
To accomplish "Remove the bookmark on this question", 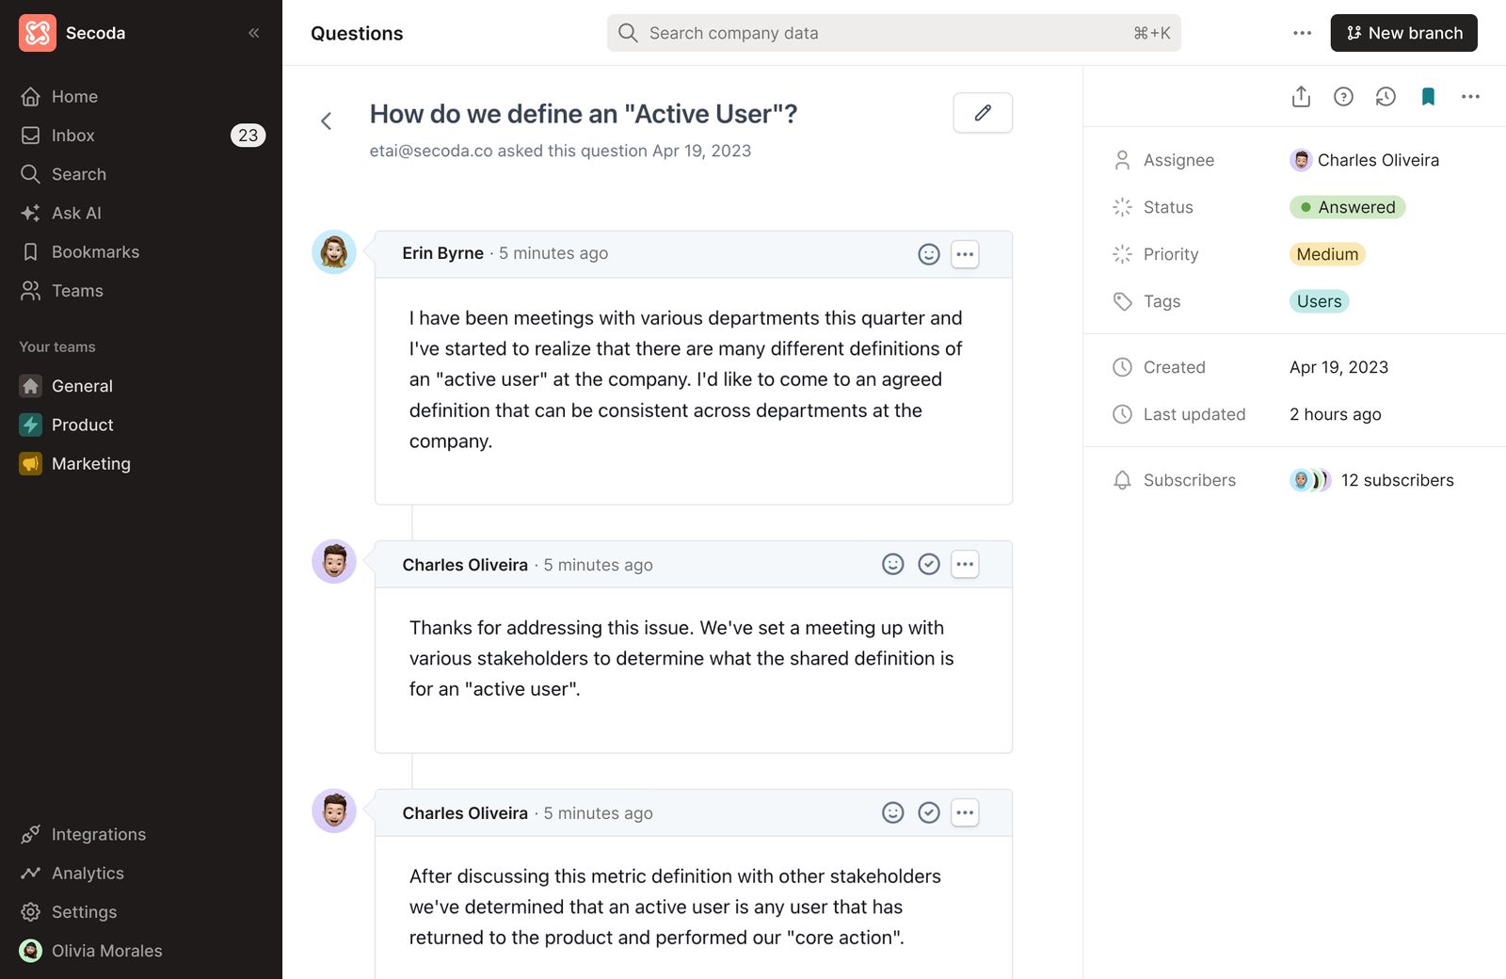I will (x=1428, y=96).
